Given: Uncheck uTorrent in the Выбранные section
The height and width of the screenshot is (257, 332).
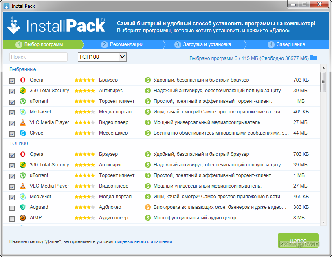Looking at the screenshot, I should click(12, 102).
